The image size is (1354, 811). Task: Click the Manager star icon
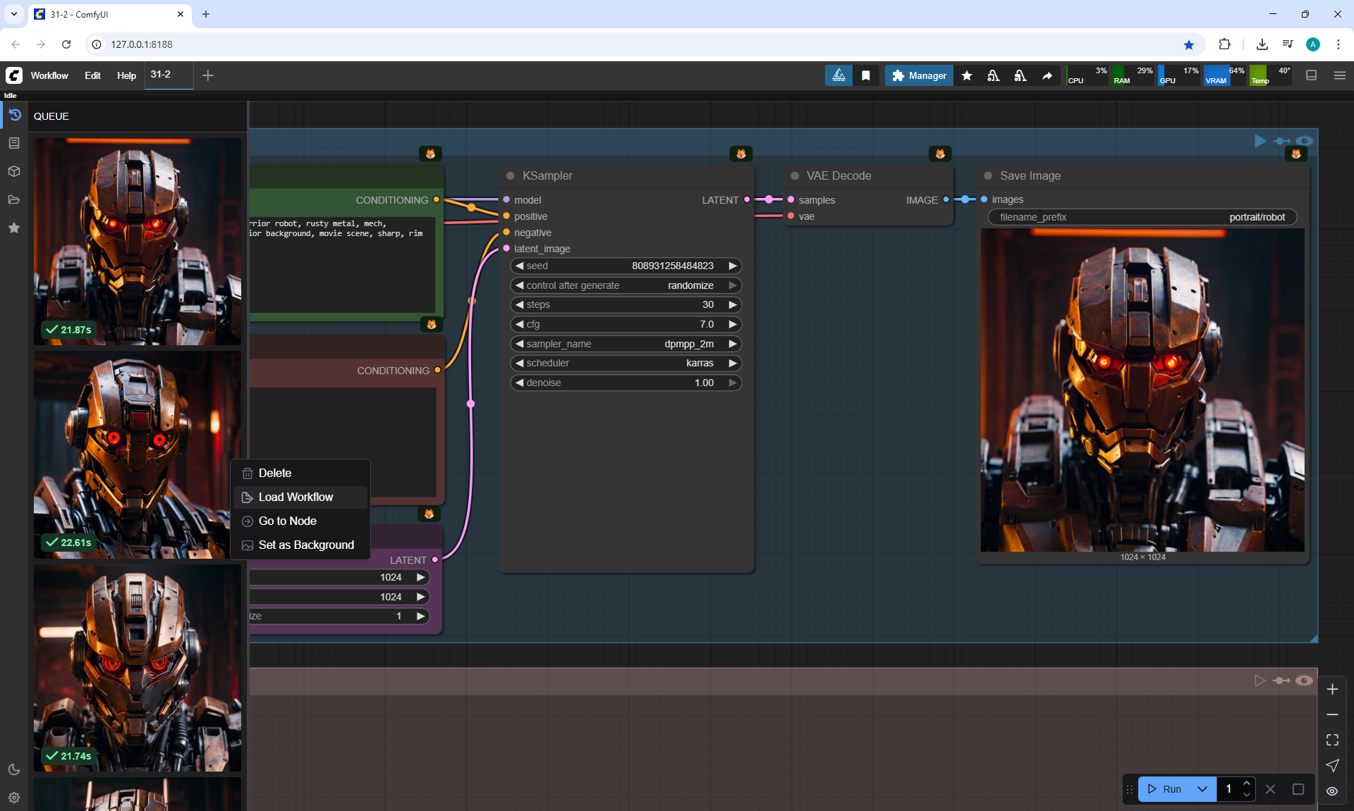(967, 75)
